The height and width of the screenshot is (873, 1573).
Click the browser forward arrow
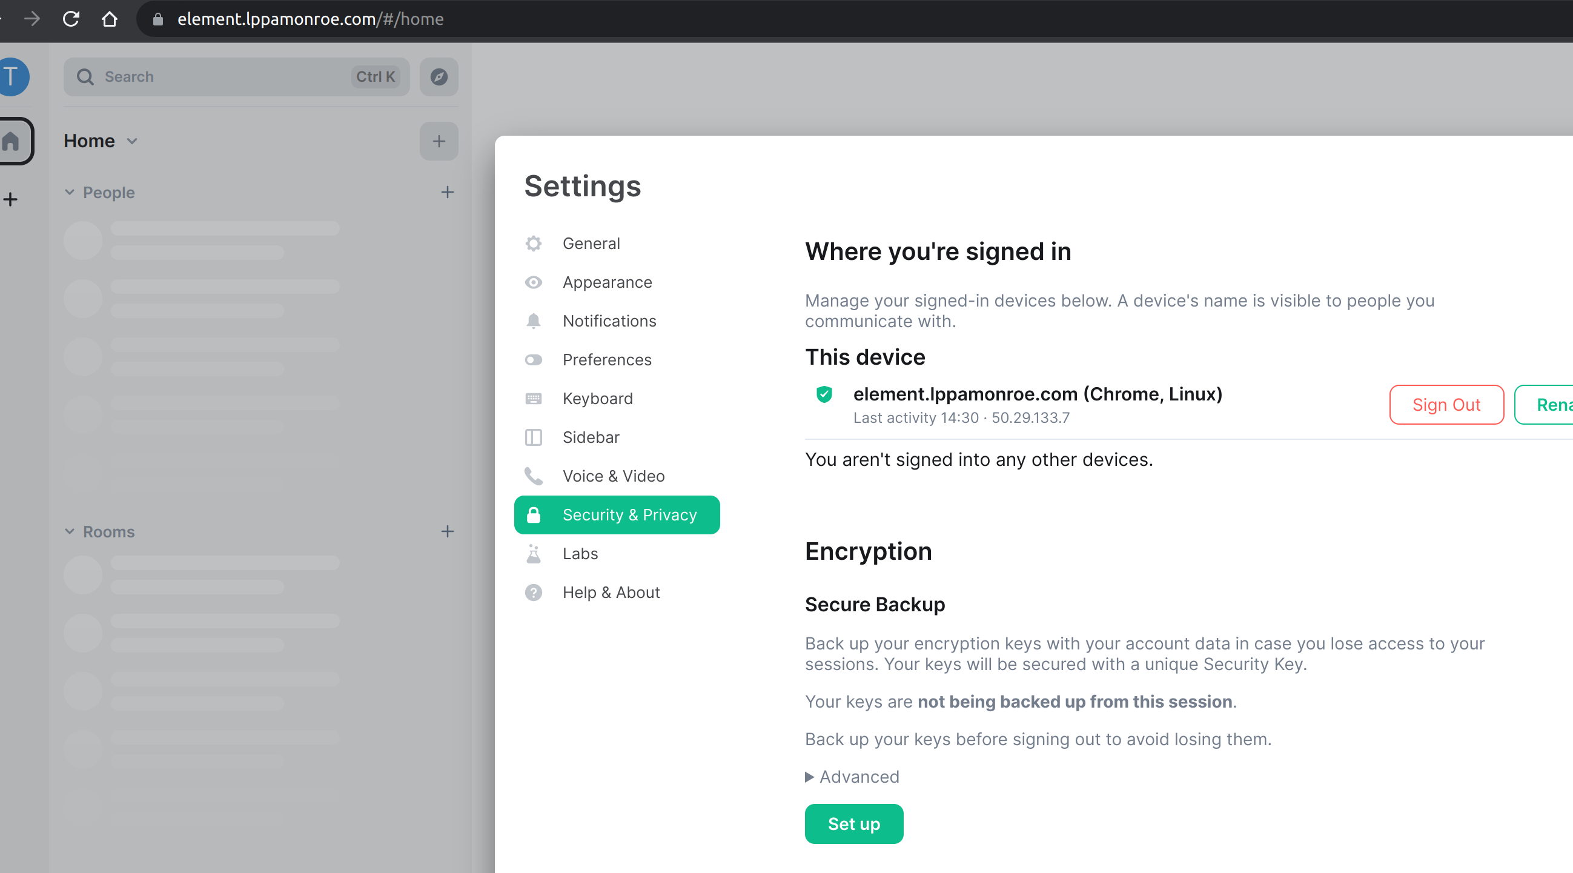coord(31,19)
